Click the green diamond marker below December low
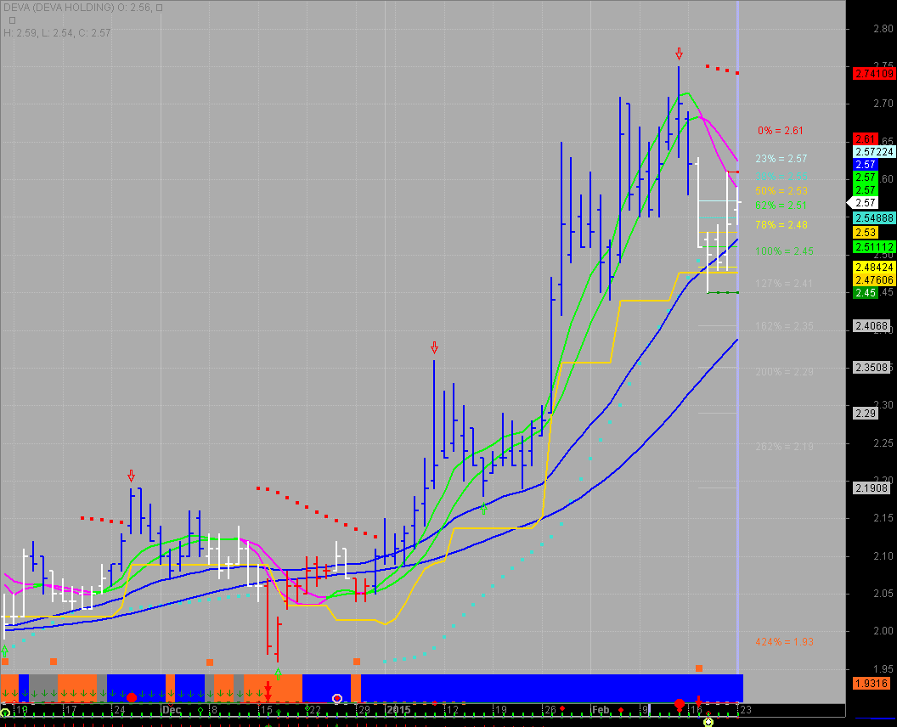This screenshot has height=727, width=897. click(278, 674)
